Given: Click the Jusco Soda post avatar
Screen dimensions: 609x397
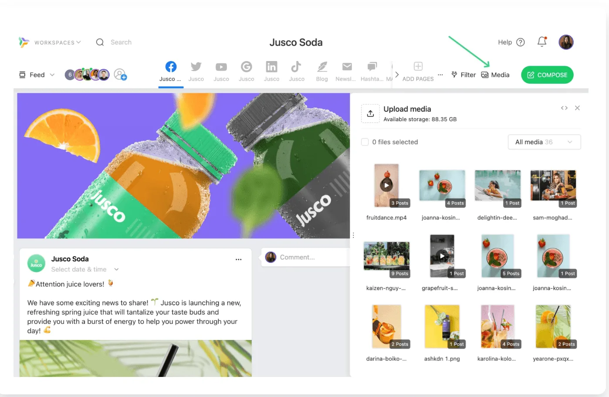Looking at the screenshot, I should (36, 264).
